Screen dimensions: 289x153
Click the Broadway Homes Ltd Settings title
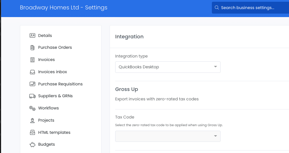click(x=64, y=8)
